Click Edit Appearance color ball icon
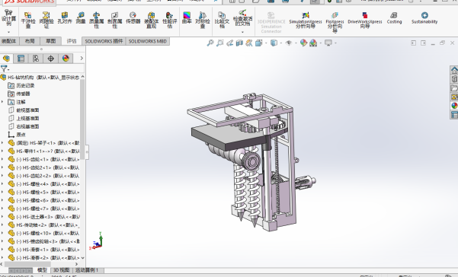The height and width of the screenshot is (277, 458). point(304,43)
